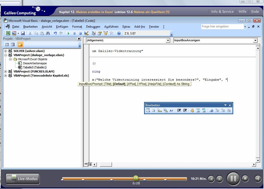264x189 pixels.
Task: Open the Einfügen menu
Action: [x=62, y=27]
